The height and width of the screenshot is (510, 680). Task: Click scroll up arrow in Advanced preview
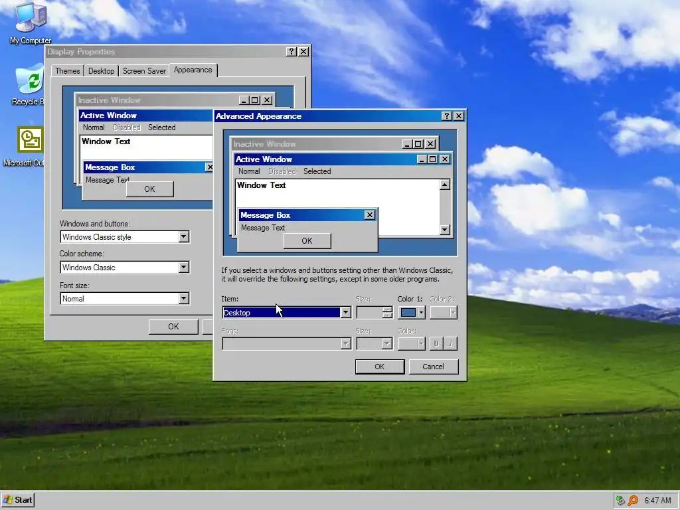pyautogui.click(x=444, y=185)
